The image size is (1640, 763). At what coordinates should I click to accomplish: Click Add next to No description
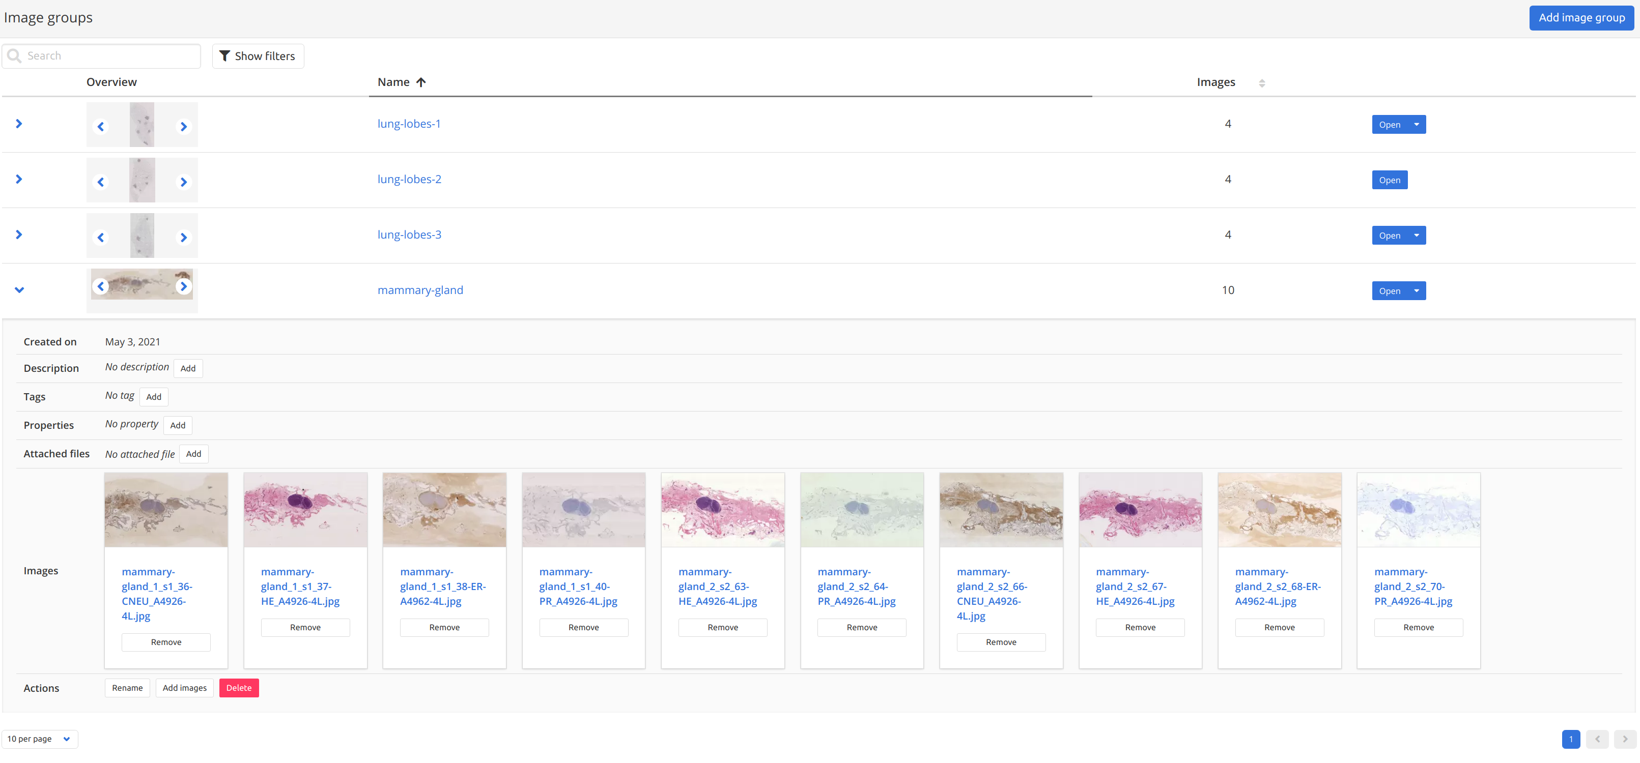[x=188, y=368]
